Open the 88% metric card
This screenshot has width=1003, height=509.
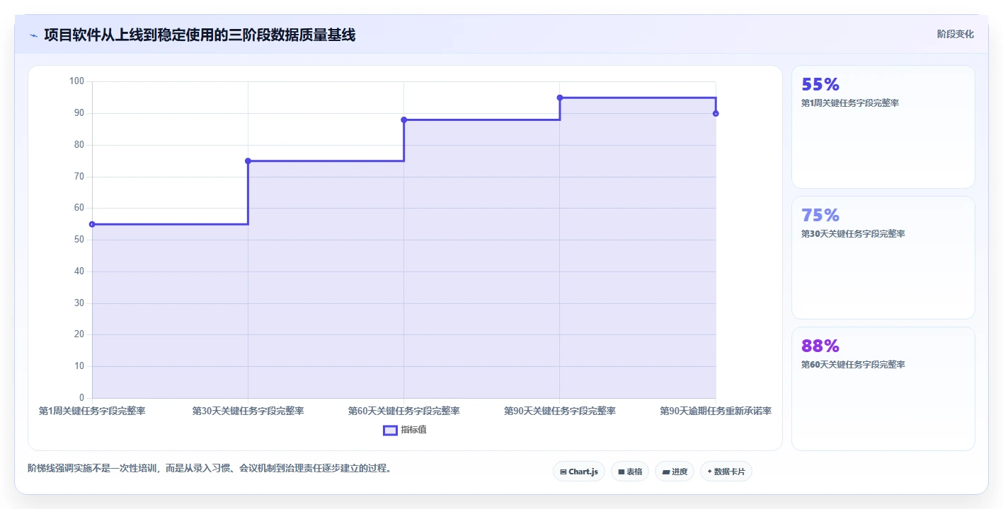pyautogui.click(x=883, y=388)
